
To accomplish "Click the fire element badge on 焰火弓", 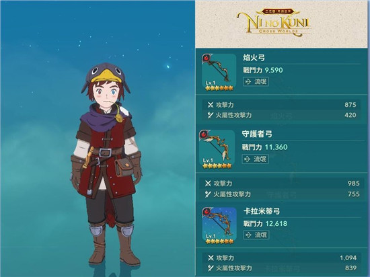I will coord(207,58).
